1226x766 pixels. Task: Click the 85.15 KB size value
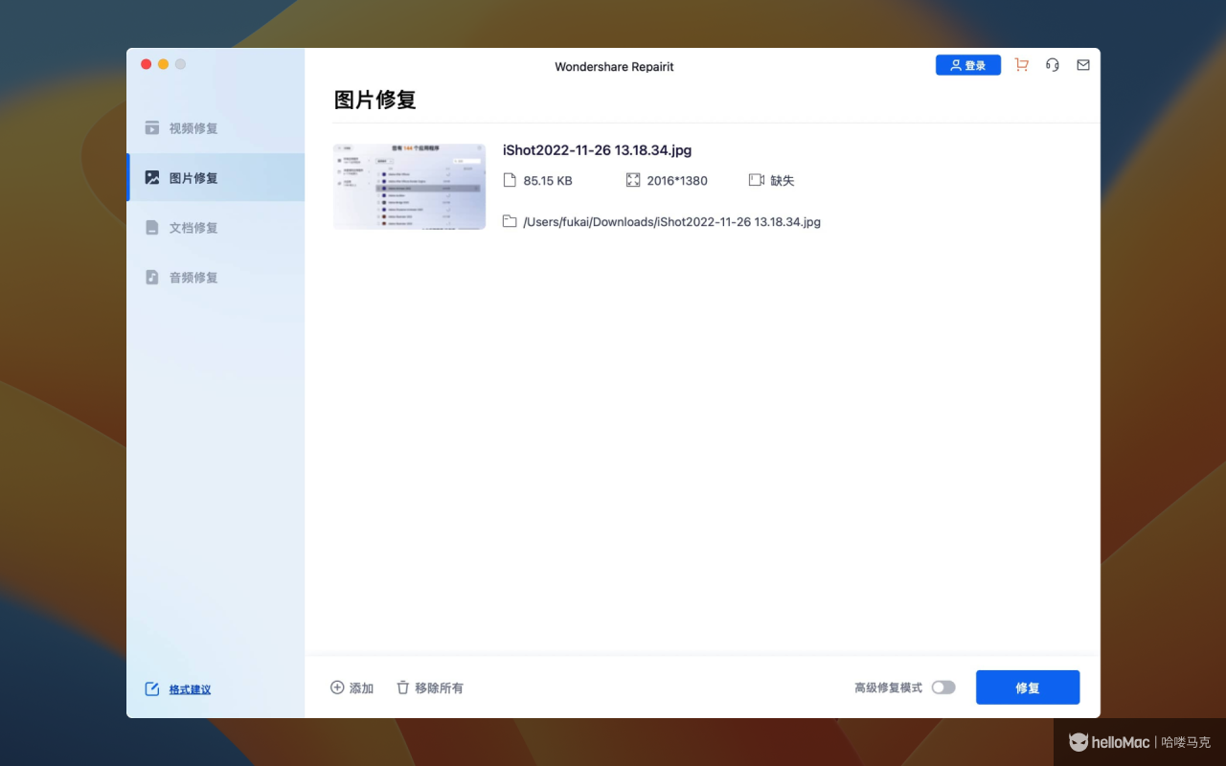click(548, 181)
